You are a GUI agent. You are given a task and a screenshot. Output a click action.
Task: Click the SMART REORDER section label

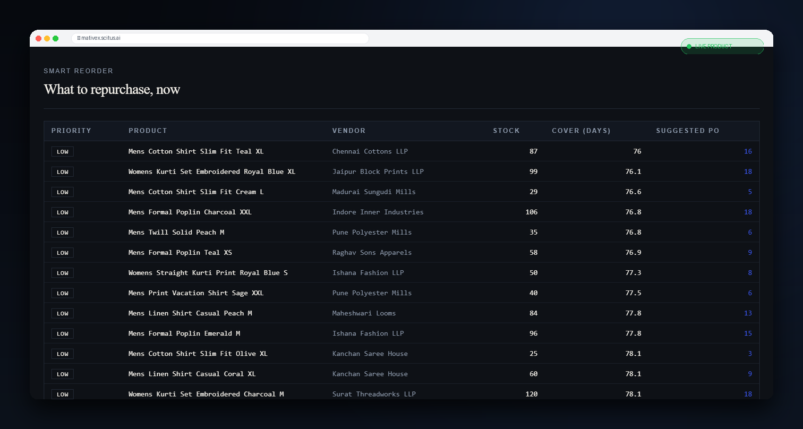[79, 71]
